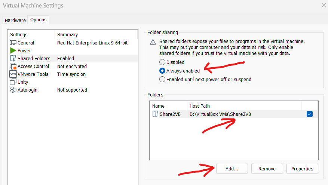This screenshot has height=185, width=328.
Task: Uncheck the Share2VB folder checkbox
Action: pos(310,114)
